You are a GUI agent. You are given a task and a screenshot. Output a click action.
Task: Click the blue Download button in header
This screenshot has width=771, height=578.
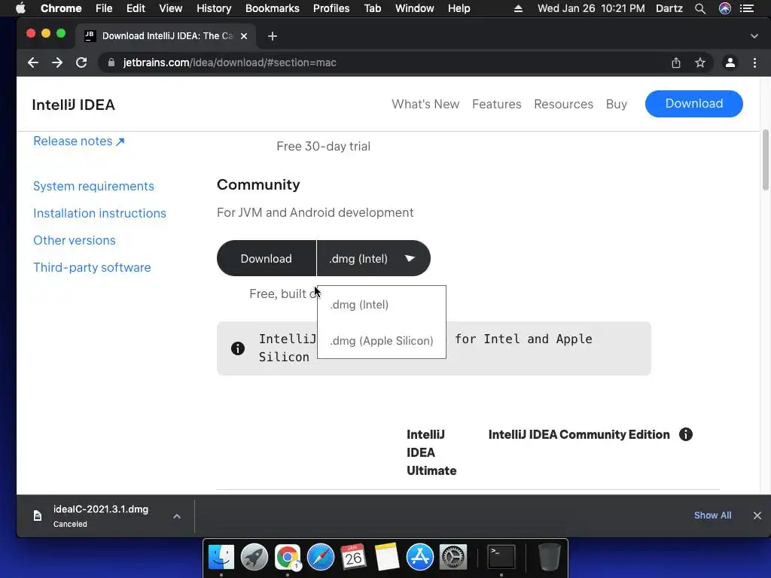[x=693, y=104]
